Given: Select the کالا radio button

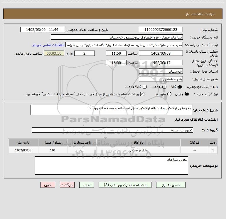Looking at the screenshot, I should 180,87.
